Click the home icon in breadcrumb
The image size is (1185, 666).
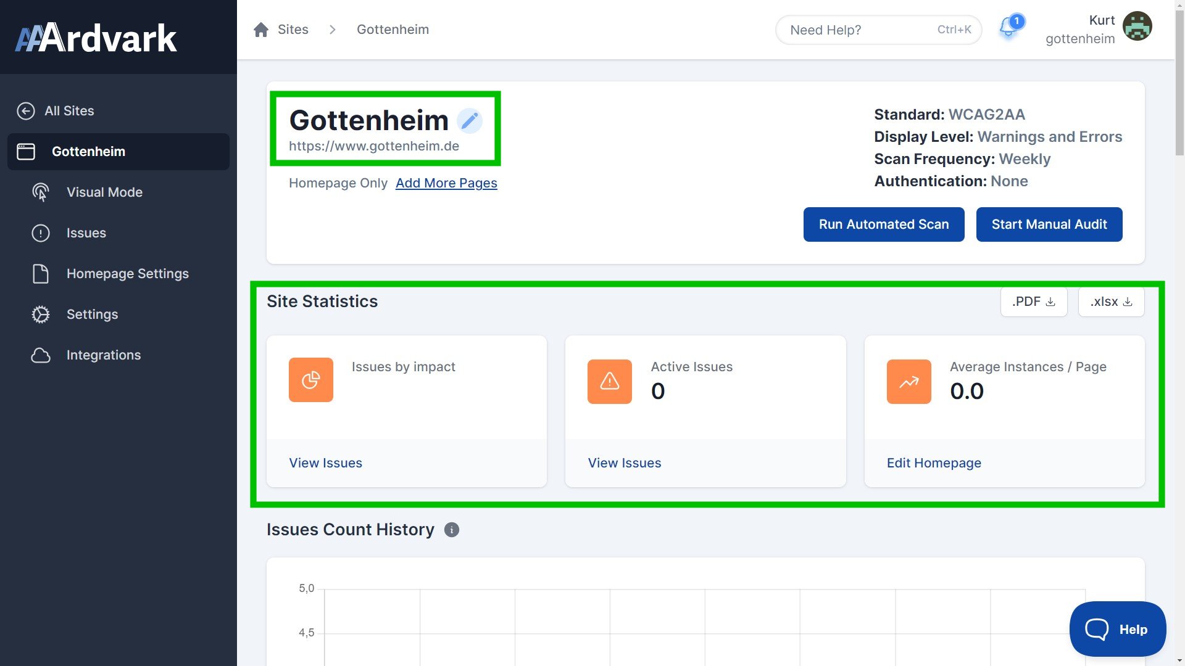(261, 30)
